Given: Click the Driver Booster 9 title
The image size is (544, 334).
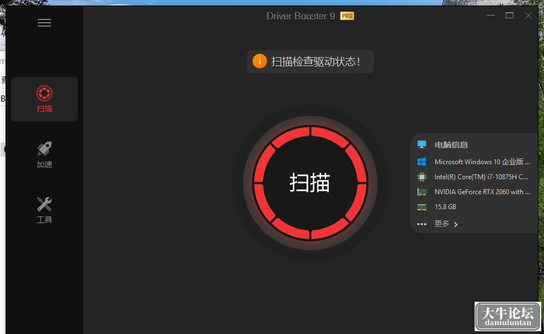Looking at the screenshot, I should point(300,16).
